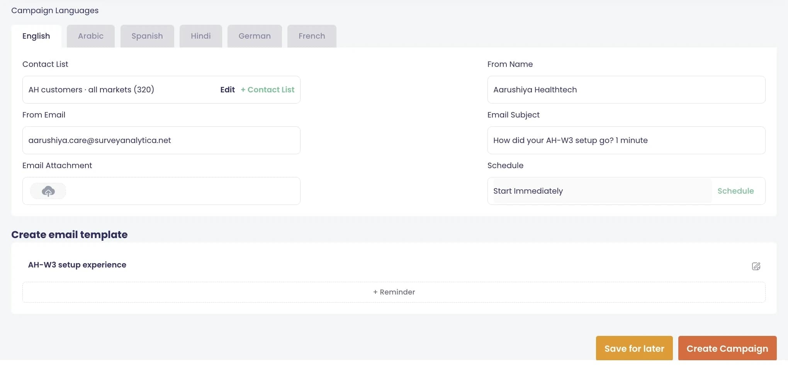Image resolution: width=788 pixels, height=373 pixels.
Task: Click the Save for later button
Action: coord(634,348)
